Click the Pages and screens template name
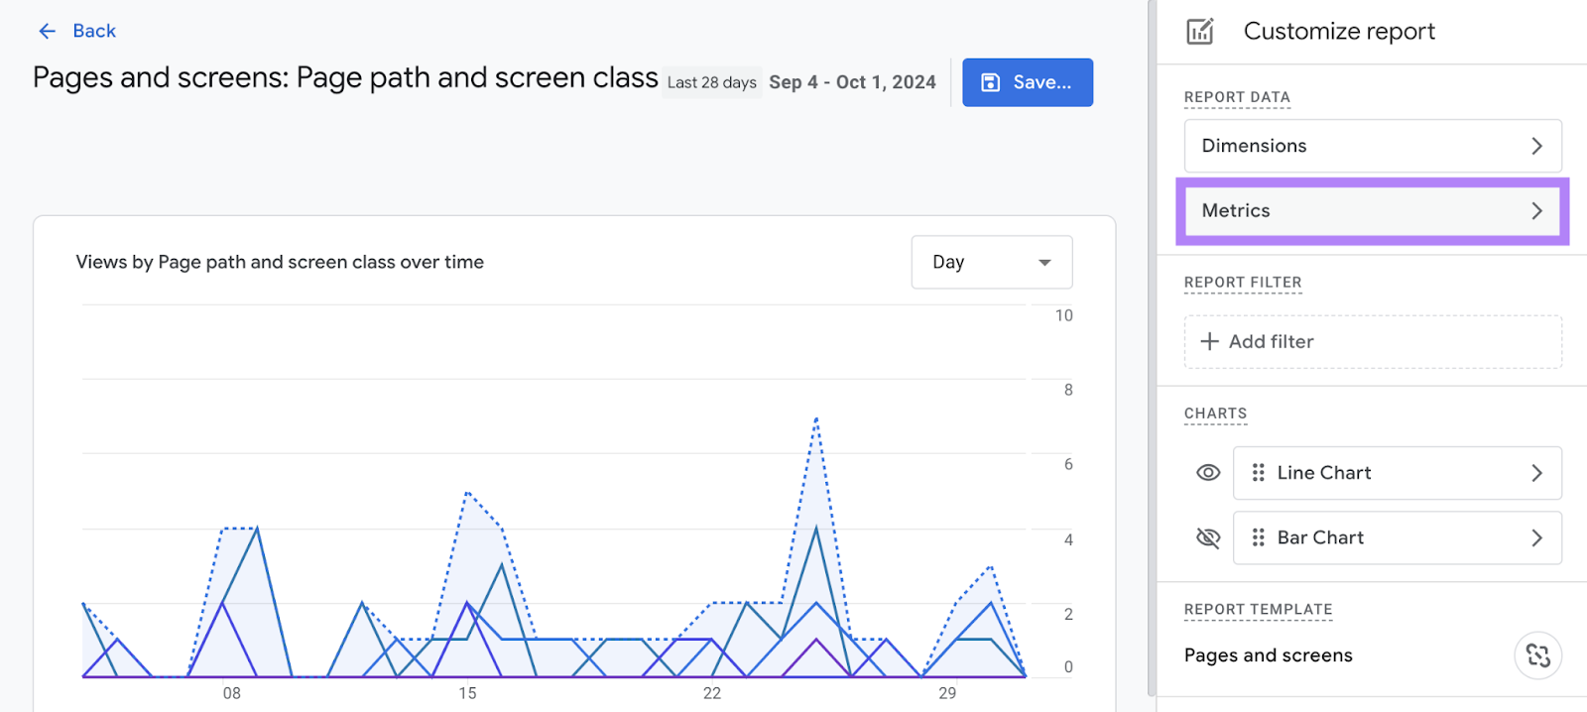1587x712 pixels. click(x=1268, y=655)
